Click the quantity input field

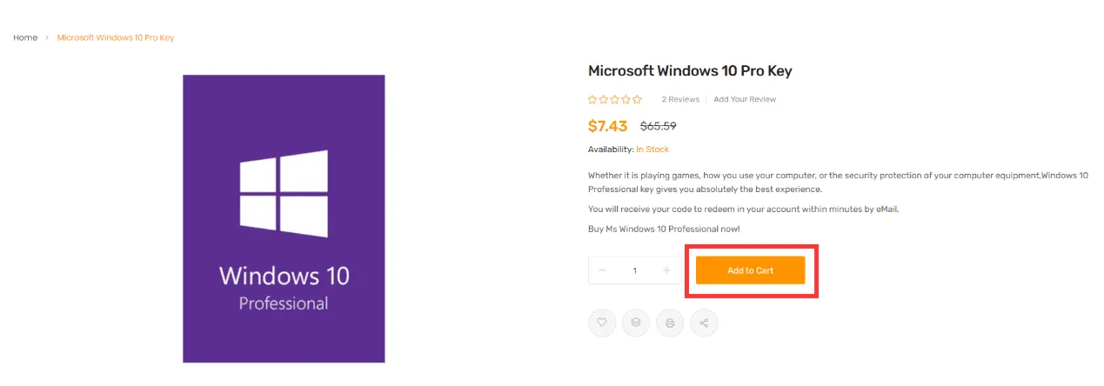pos(635,270)
